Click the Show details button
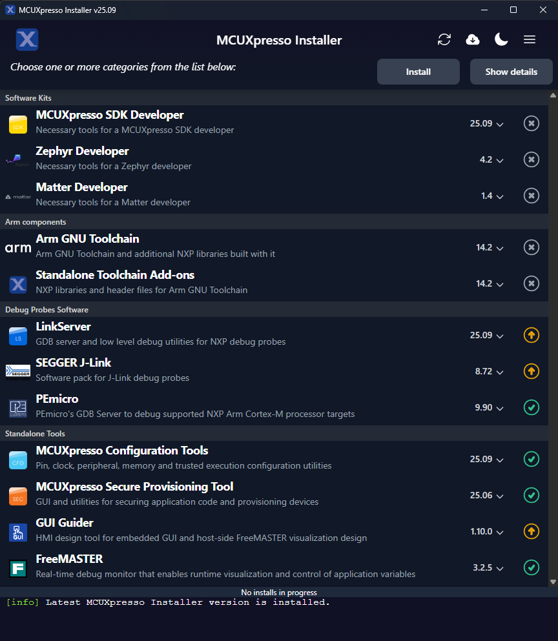 pyautogui.click(x=511, y=72)
